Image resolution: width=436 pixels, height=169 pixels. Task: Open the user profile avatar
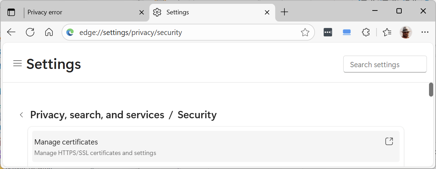coord(406,33)
